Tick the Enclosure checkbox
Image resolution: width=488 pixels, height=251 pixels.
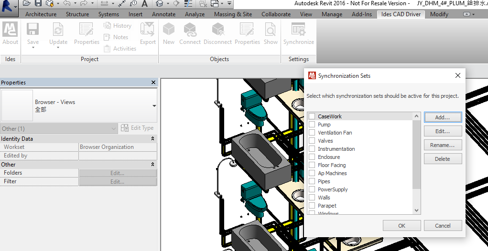point(312,157)
